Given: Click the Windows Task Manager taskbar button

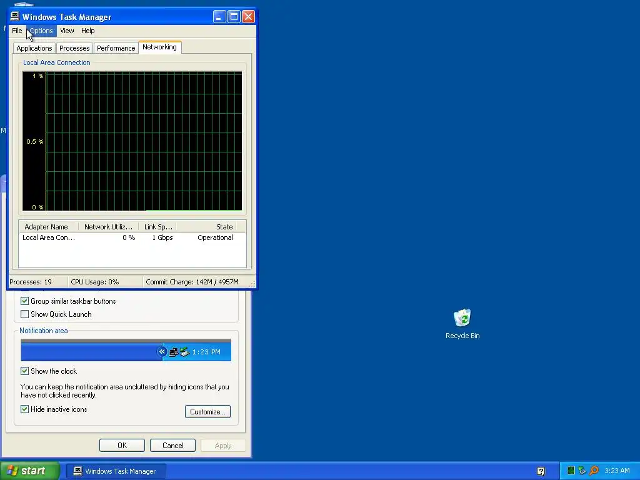Looking at the screenshot, I should 116,471.
